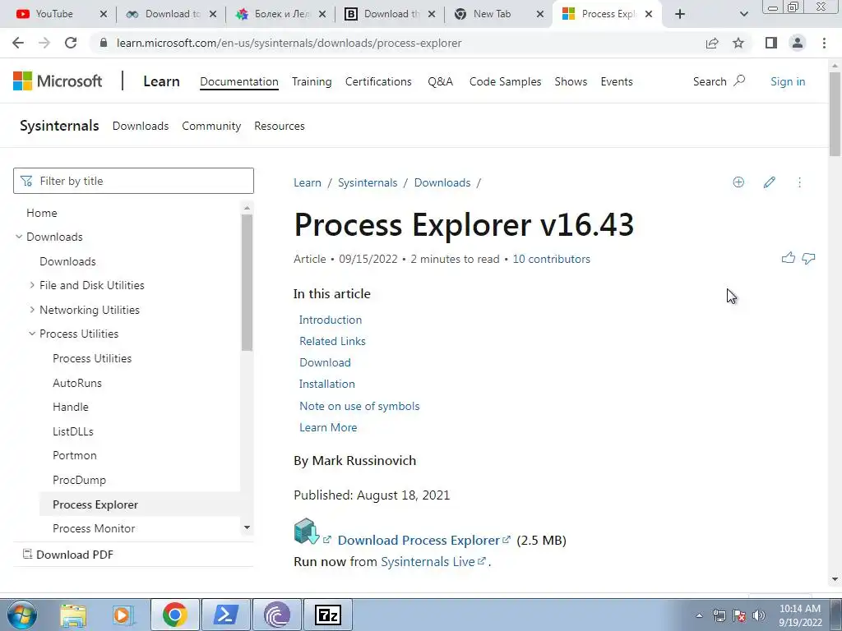
Task: Click sidebar scroll down arrow
Action: click(x=247, y=527)
